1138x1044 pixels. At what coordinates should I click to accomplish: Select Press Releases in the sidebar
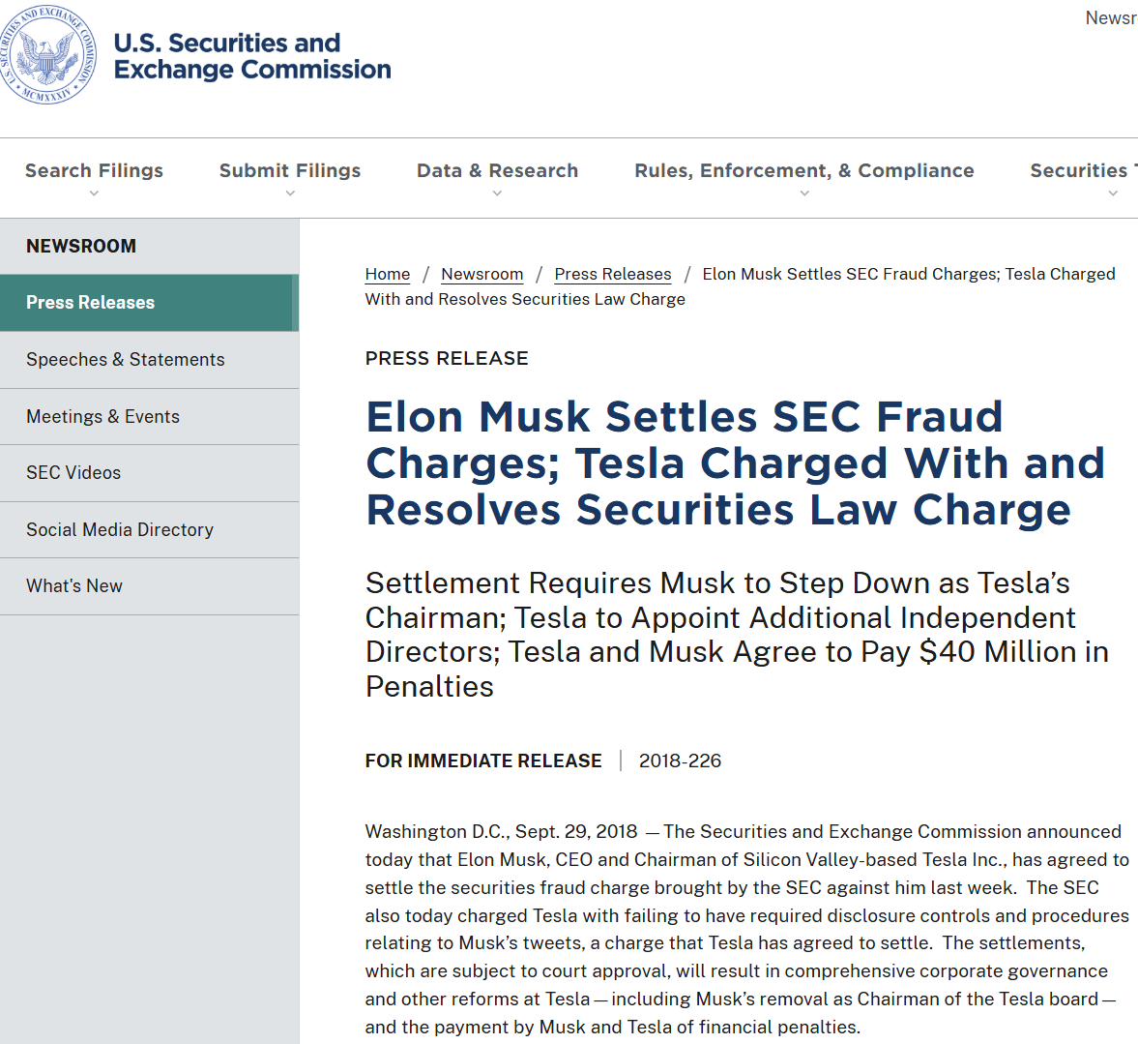(150, 303)
